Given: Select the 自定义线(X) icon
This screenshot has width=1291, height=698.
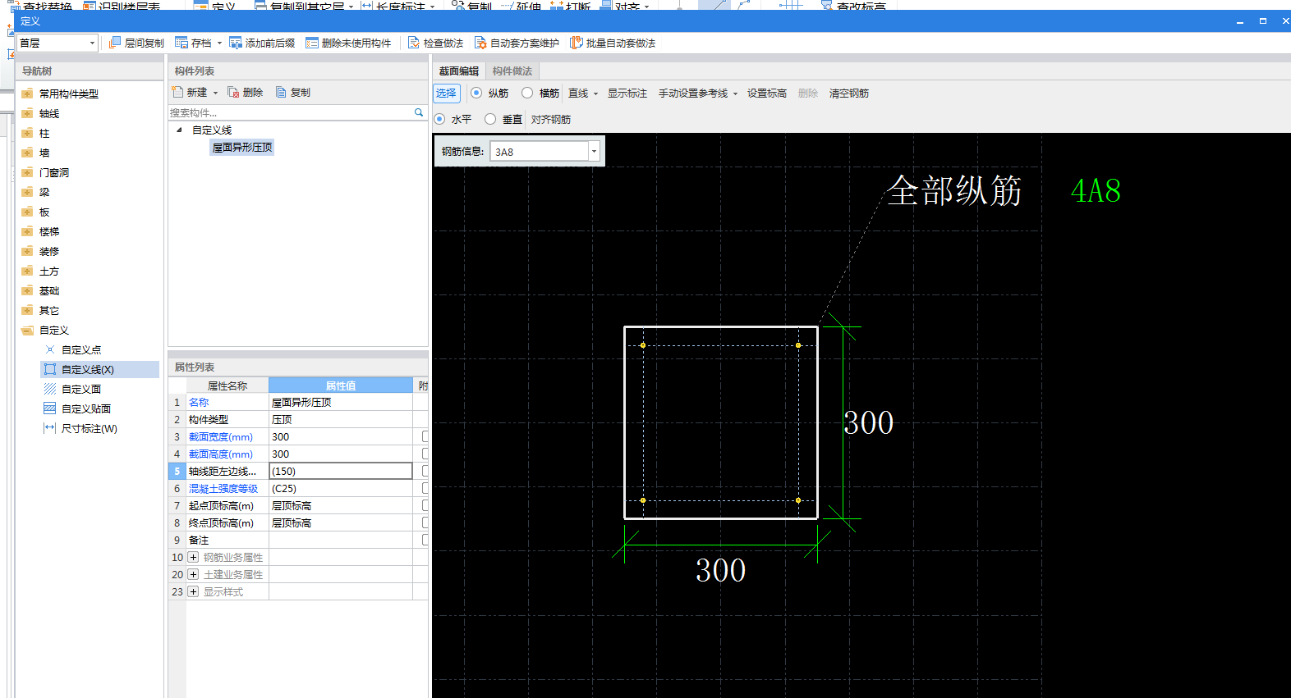Looking at the screenshot, I should (50, 369).
